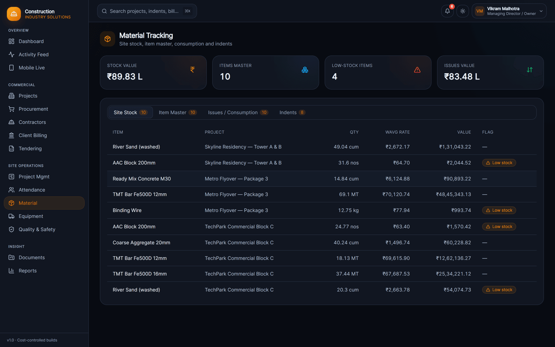The image size is (555, 347).
Task: Click the ITEM column header
Action: 118,132
